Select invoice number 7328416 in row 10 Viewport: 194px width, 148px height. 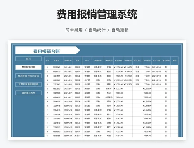57,106
